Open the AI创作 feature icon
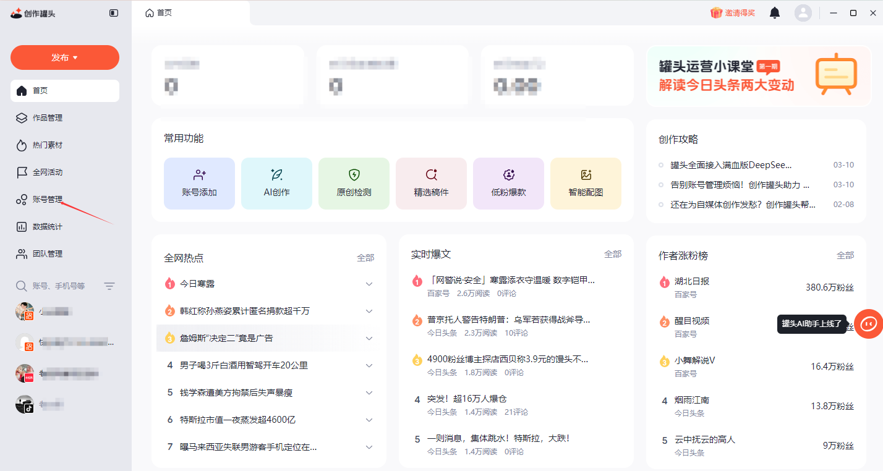The height and width of the screenshot is (471, 883). [x=276, y=183]
